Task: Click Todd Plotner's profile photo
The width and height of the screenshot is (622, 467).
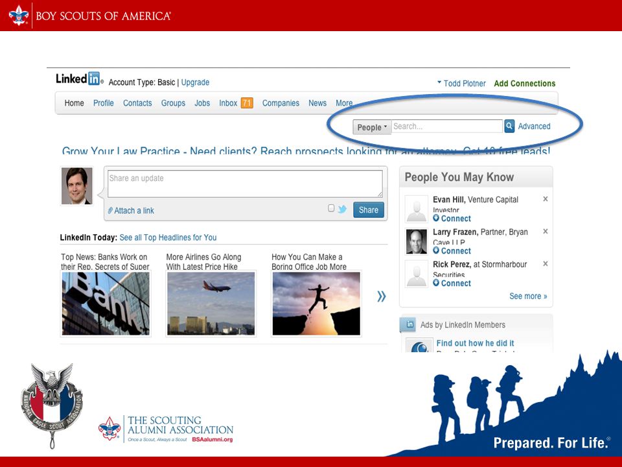Action: (77, 186)
